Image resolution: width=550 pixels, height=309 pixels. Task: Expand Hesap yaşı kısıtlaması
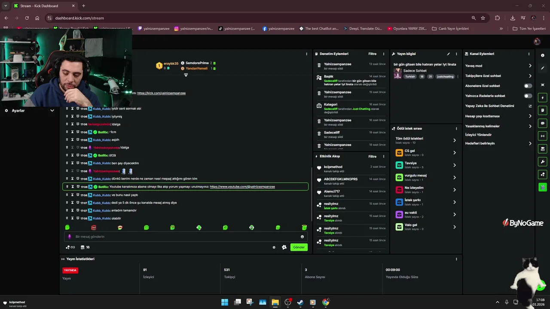tap(530, 116)
